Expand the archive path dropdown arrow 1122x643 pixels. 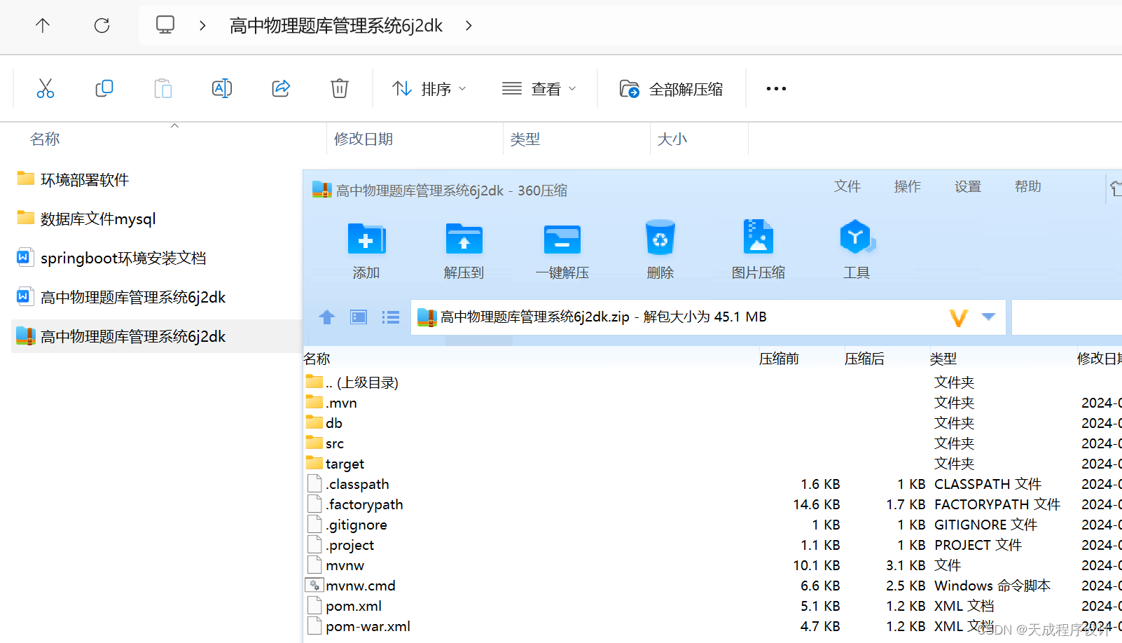coord(988,317)
